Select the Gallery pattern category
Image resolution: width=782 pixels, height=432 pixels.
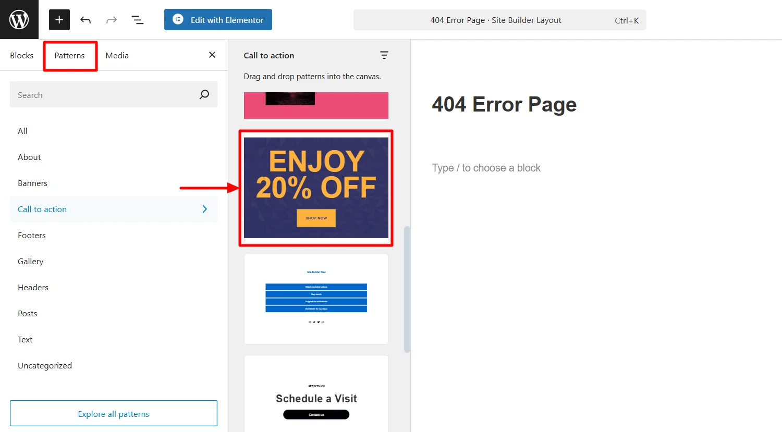click(114, 261)
